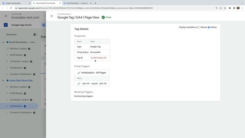This screenshot has height=138, width=245.
Task: Click the Tag ID value
Action: pos(98,58)
